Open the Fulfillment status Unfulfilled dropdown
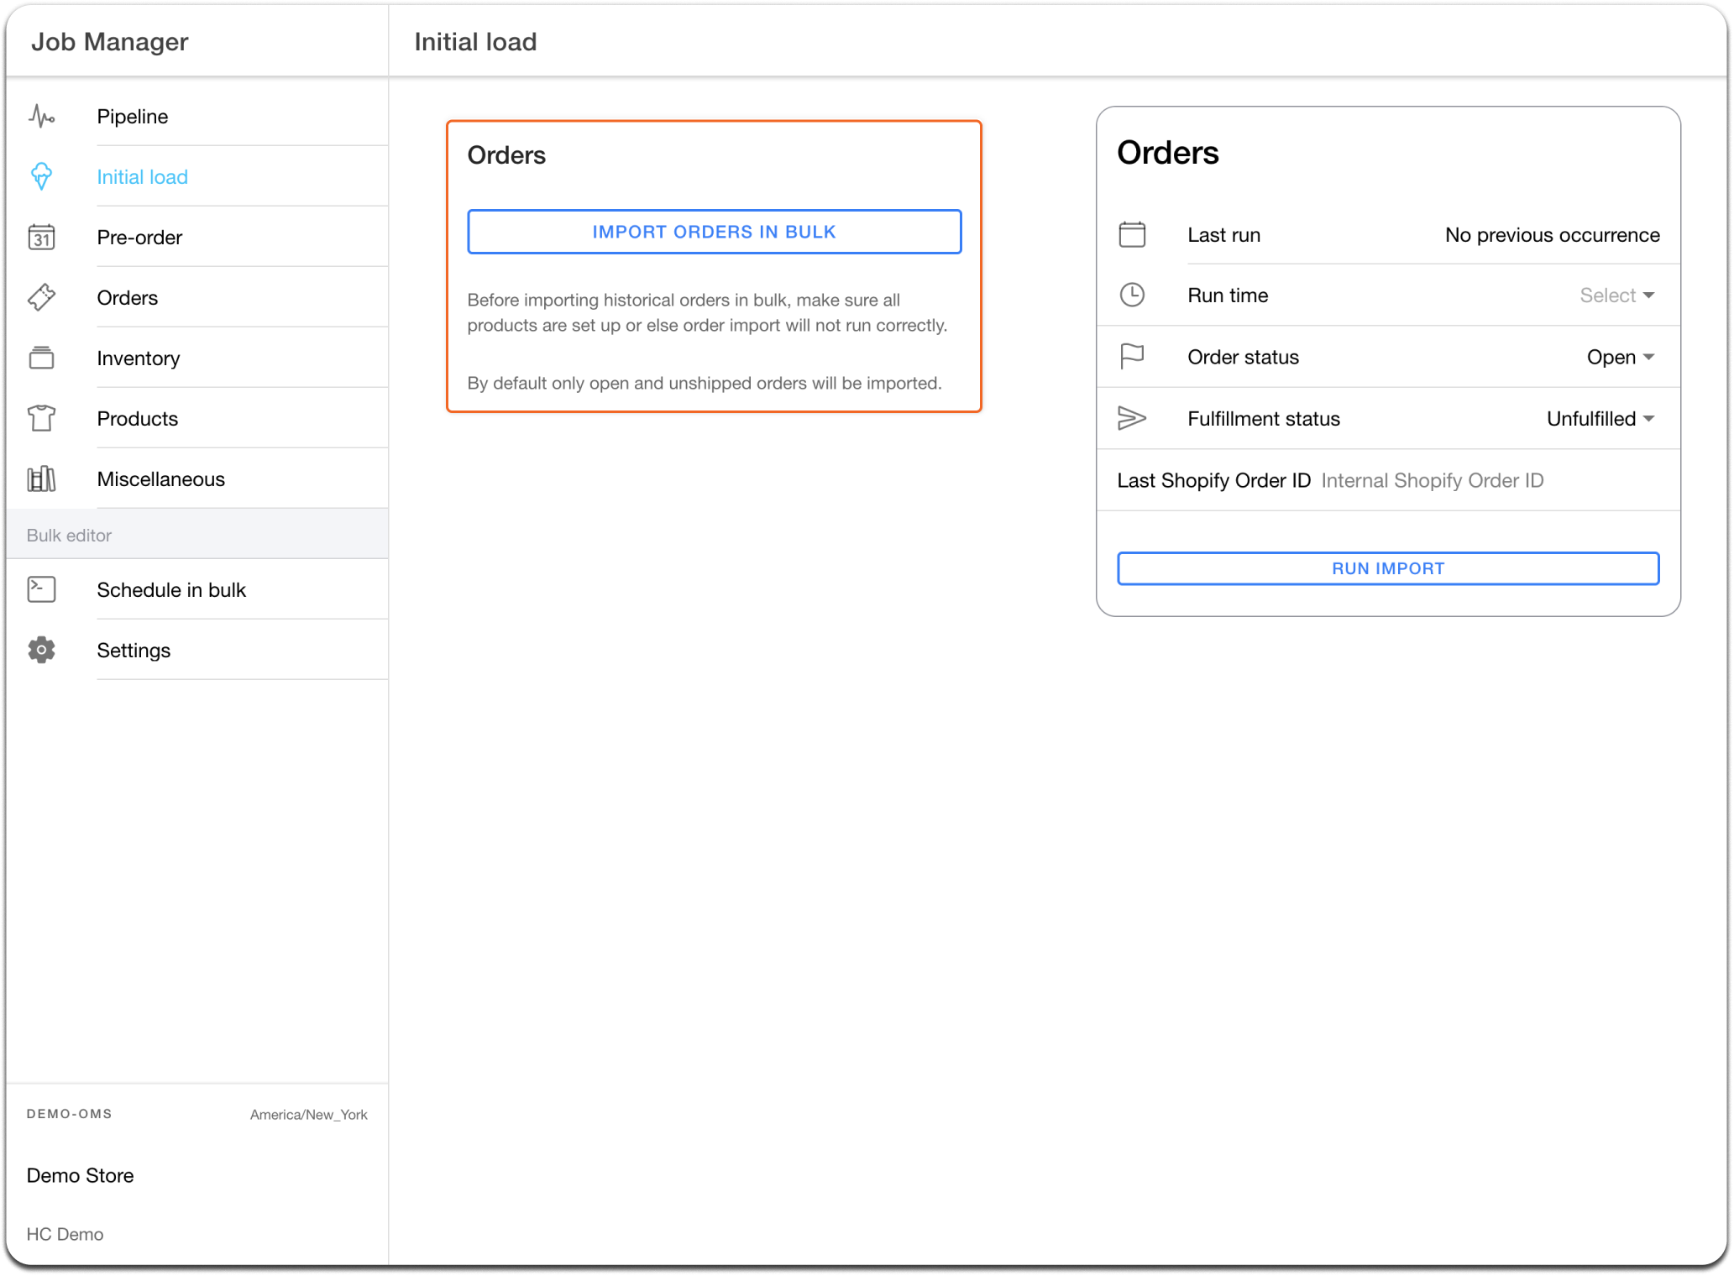Image resolution: width=1734 pixels, height=1276 pixels. [1600, 418]
